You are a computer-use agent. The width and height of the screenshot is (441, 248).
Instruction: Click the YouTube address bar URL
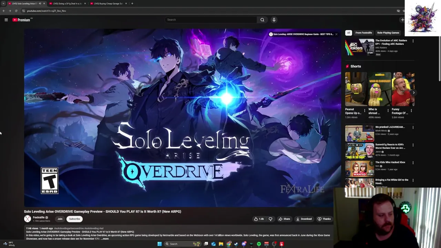click(47, 11)
